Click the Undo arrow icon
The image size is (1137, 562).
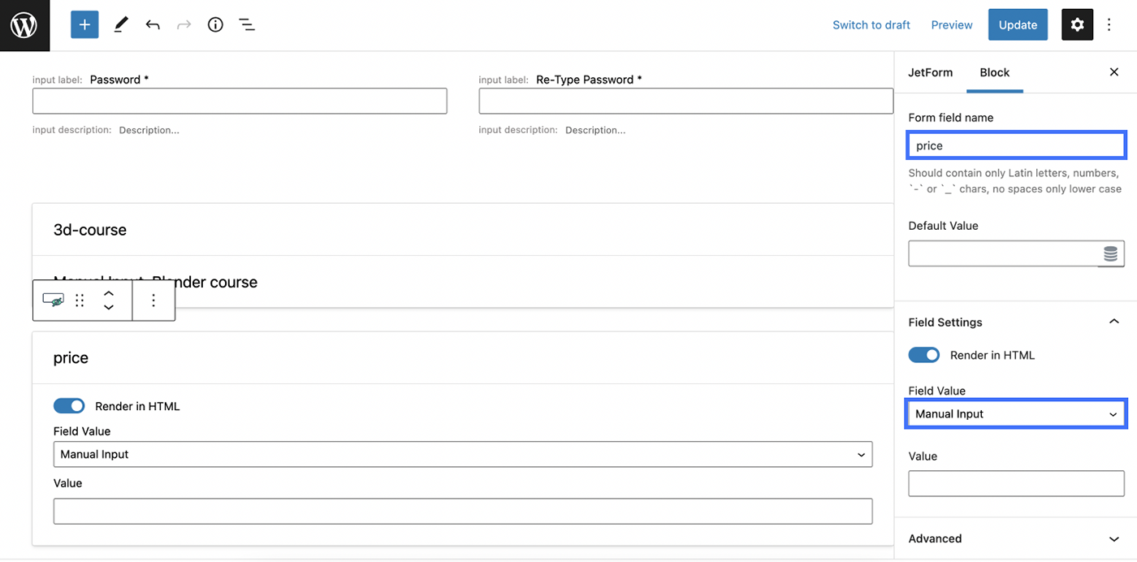[x=153, y=24]
